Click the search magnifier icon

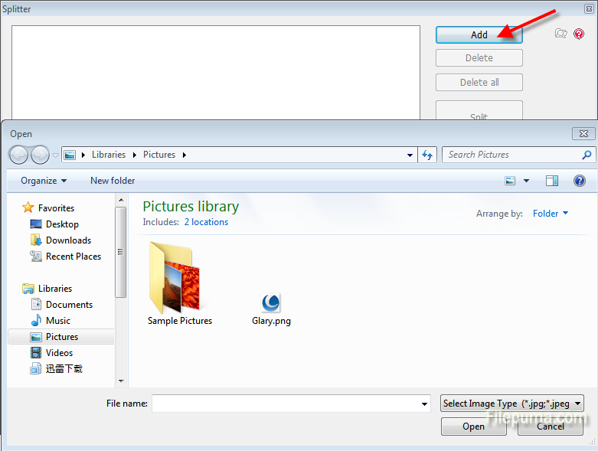(587, 155)
